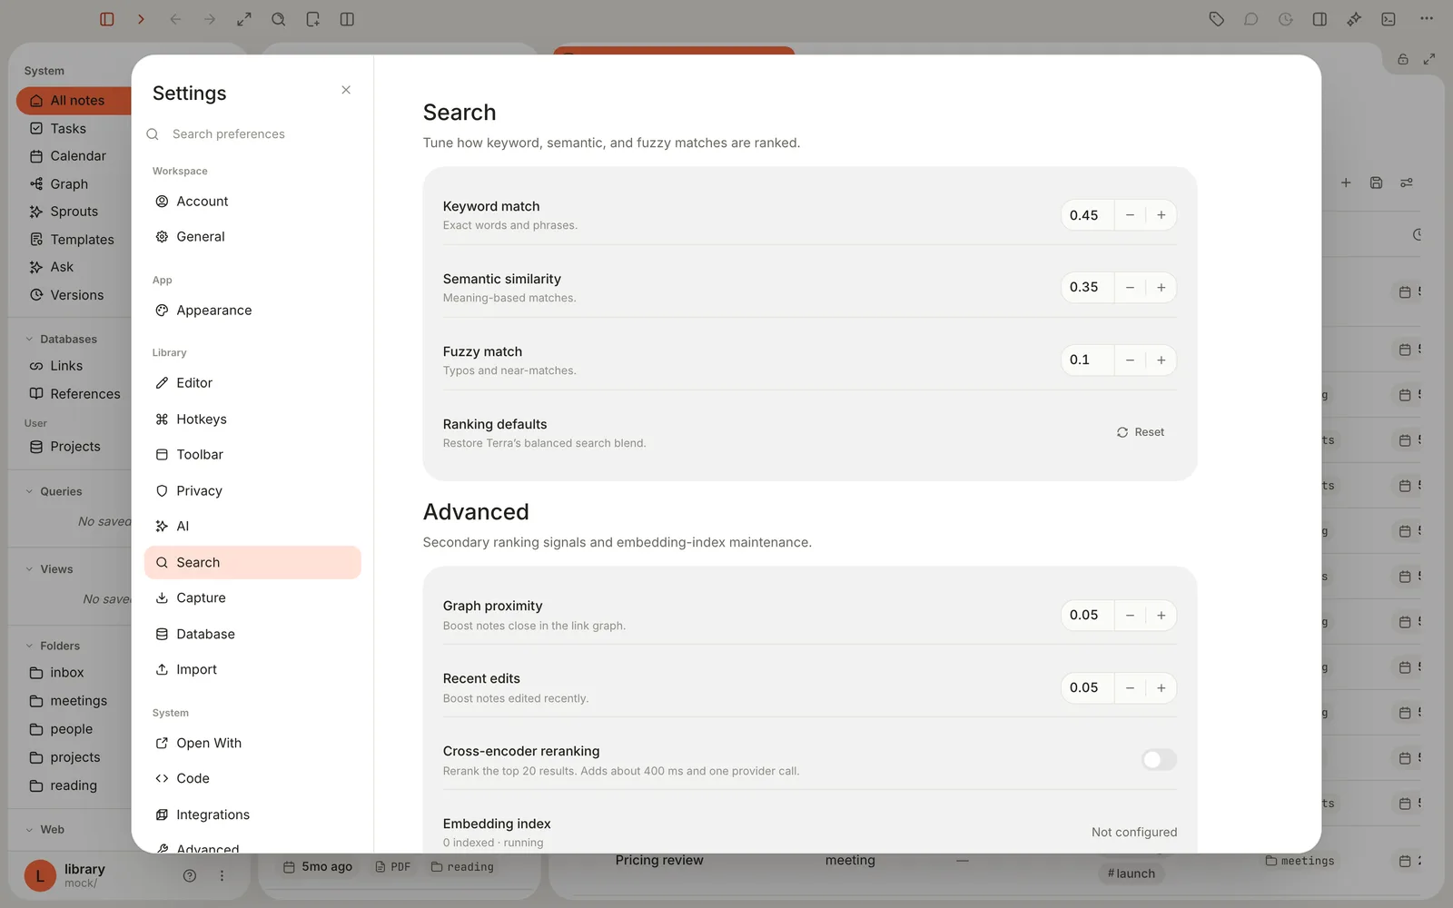Increase Keyword match value

(1161, 215)
